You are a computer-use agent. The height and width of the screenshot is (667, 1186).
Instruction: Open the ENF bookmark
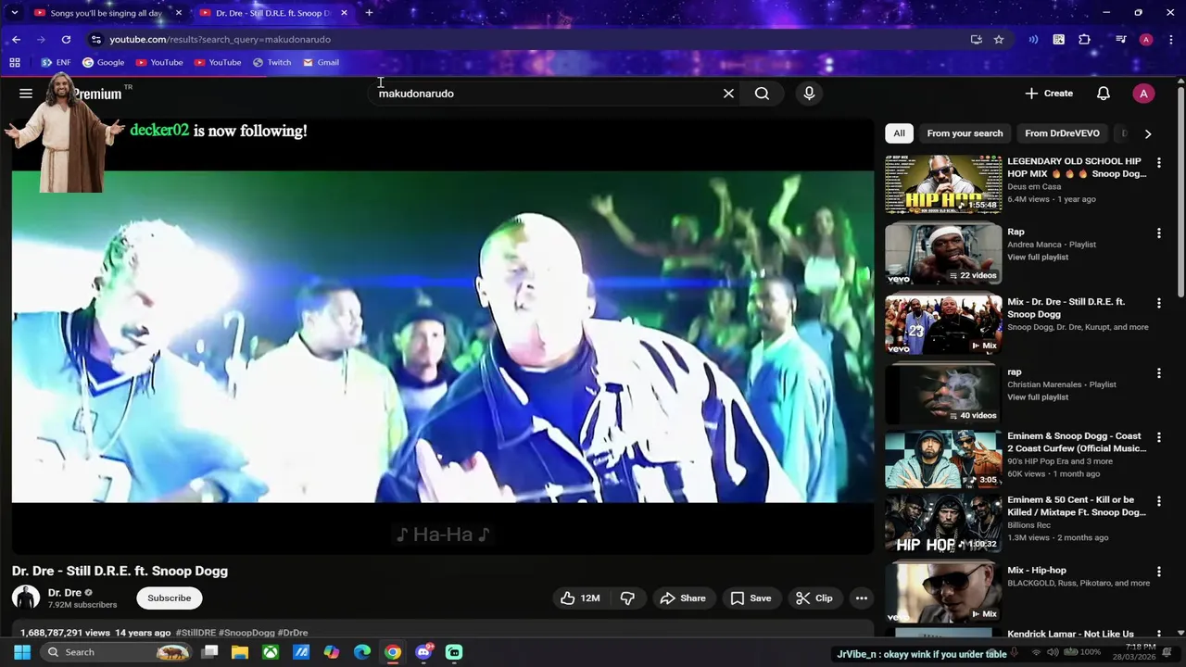click(x=56, y=63)
